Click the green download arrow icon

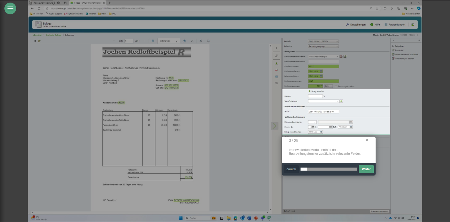tap(276, 63)
